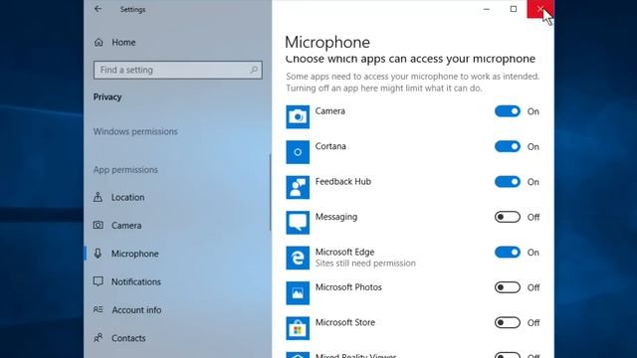
Task: Select the Account info sidebar icon
Action: 98,309
